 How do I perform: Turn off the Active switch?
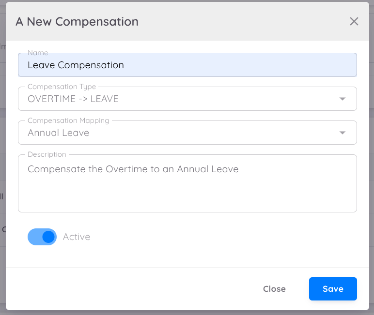42,237
